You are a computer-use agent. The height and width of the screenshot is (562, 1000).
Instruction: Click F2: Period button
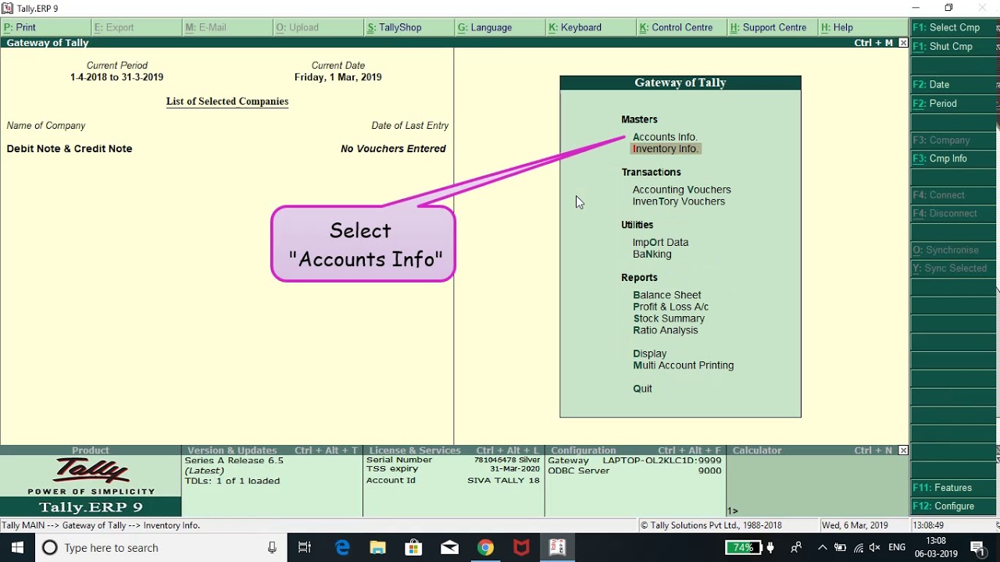[954, 104]
